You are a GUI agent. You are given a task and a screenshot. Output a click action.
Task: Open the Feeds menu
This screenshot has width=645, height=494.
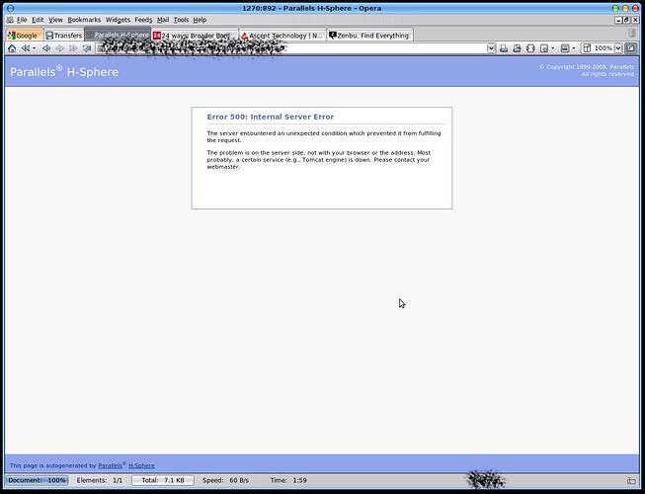pos(143,20)
